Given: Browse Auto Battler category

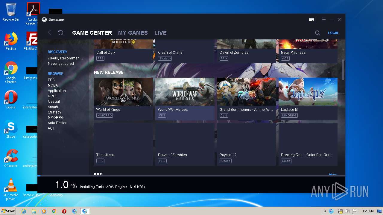Looking at the screenshot, I should tap(57, 123).
